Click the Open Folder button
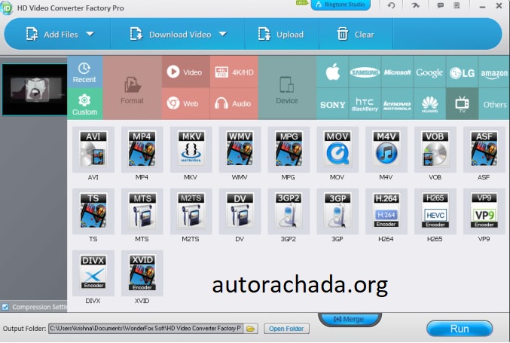Screen dimensions: 510x343 coord(286,329)
